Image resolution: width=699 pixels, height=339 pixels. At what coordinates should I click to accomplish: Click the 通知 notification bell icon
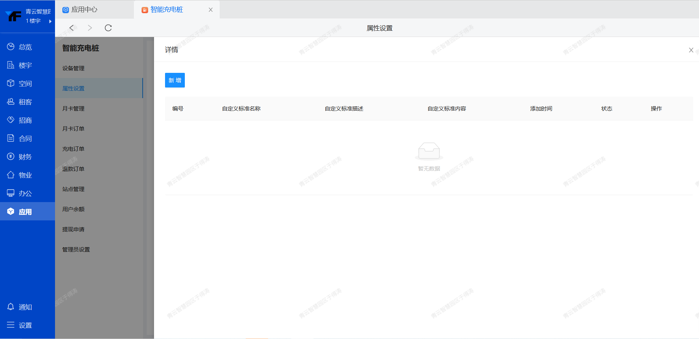pos(11,307)
